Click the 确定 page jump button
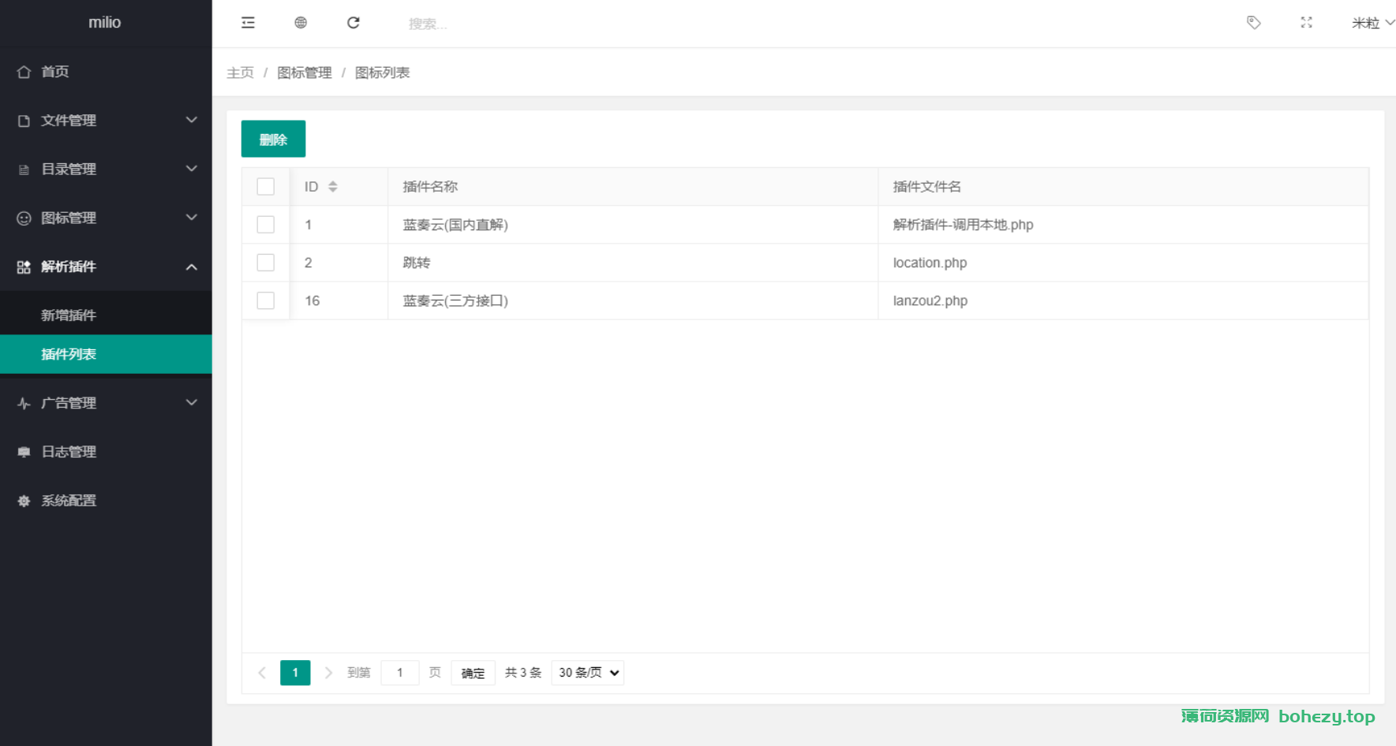 [473, 673]
